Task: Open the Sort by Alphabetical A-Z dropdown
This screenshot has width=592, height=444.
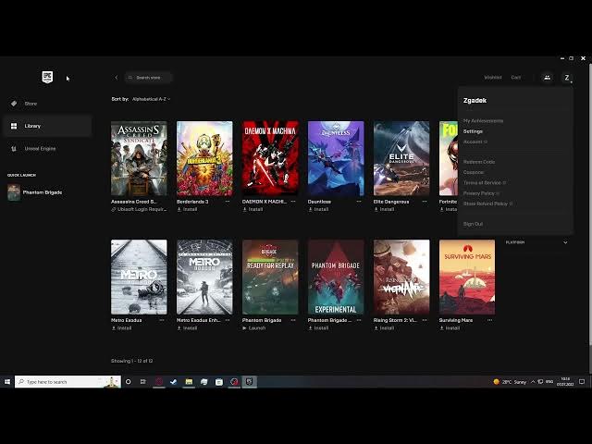Action: coord(151,99)
